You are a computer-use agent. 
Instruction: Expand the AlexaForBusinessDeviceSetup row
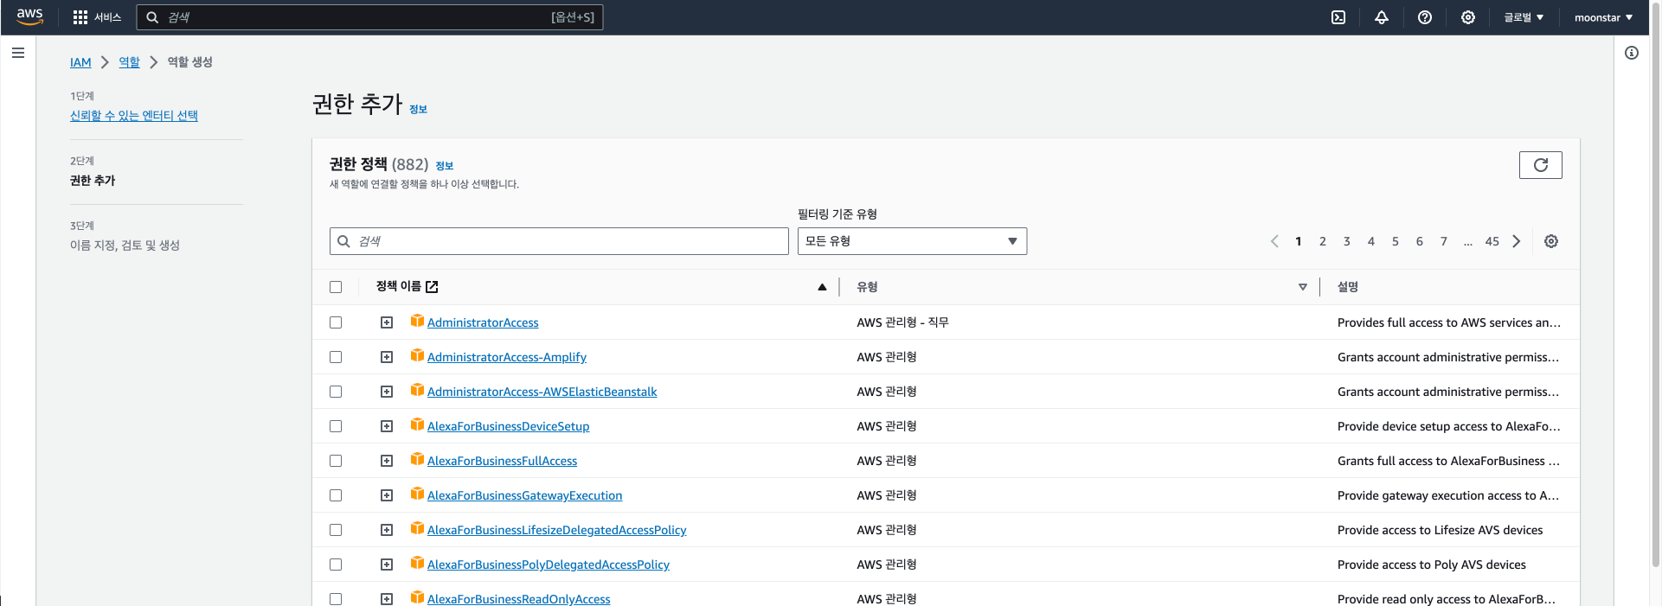tap(387, 426)
